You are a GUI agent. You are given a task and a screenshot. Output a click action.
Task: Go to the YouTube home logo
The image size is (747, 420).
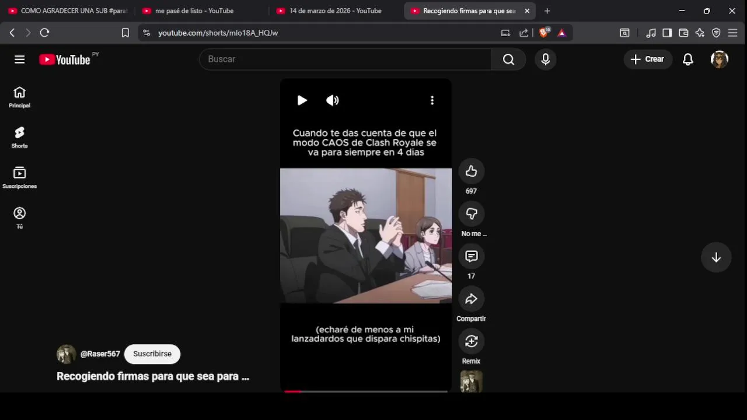pos(65,60)
